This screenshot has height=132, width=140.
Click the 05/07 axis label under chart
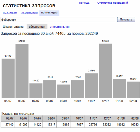click(8, 101)
